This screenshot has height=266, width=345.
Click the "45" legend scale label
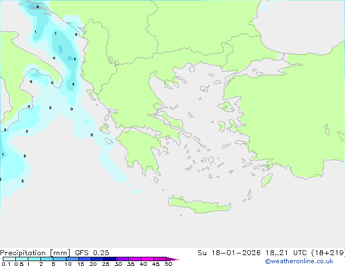(156, 264)
